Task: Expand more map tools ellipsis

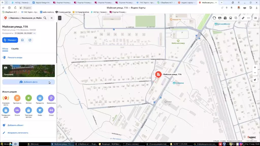Action: click(249, 18)
